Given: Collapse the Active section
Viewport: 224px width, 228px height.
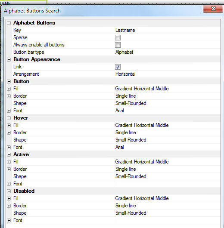Looking at the screenshot, I should pos(9,154).
